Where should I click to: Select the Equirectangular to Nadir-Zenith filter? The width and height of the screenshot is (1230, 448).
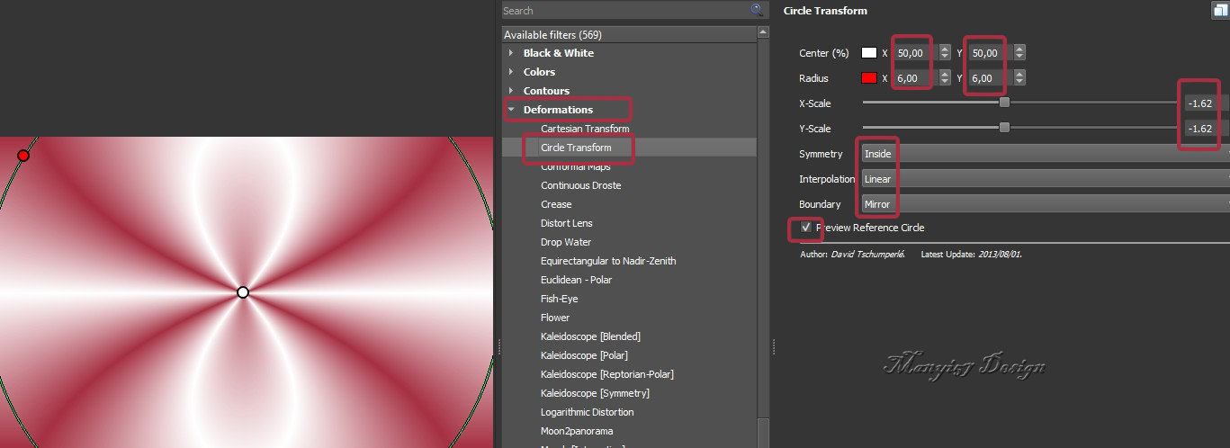(x=608, y=261)
